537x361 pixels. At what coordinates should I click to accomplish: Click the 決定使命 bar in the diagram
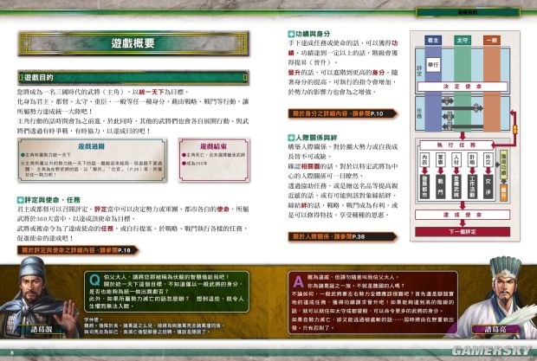click(463, 87)
